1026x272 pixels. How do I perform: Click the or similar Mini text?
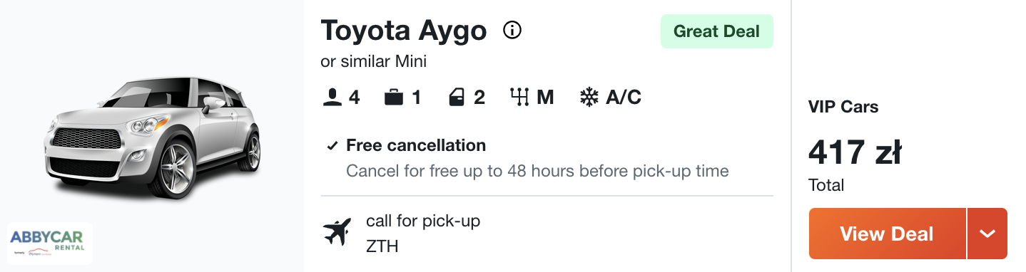[374, 61]
